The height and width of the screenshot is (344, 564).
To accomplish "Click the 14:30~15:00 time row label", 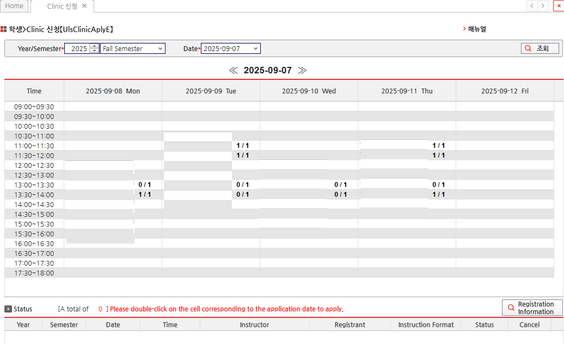I will pyautogui.click(x=34, y=214).
